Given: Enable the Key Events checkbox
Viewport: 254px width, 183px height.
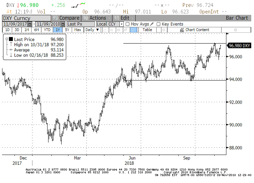Looking at the screenshot, I should tap(158, 24).
